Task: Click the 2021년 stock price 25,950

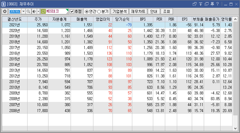Action: [42, 25]
